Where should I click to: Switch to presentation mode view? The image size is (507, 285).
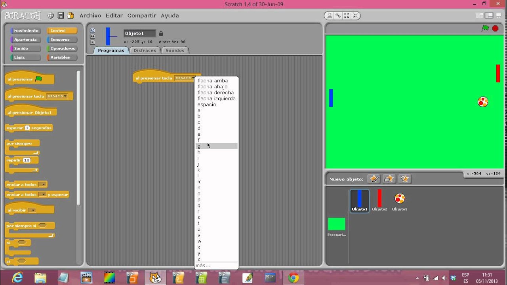[499, 15]
